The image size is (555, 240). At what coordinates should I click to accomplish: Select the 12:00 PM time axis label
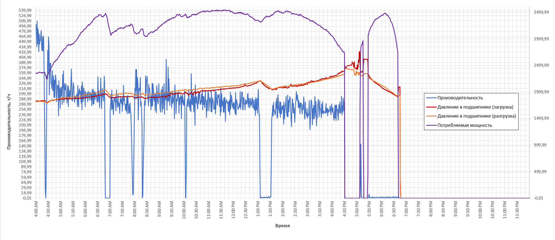click(233, 209)
